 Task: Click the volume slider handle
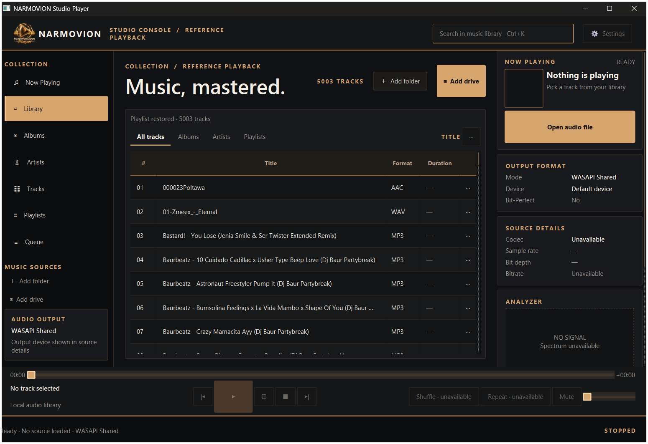click(x=587, y=396)
